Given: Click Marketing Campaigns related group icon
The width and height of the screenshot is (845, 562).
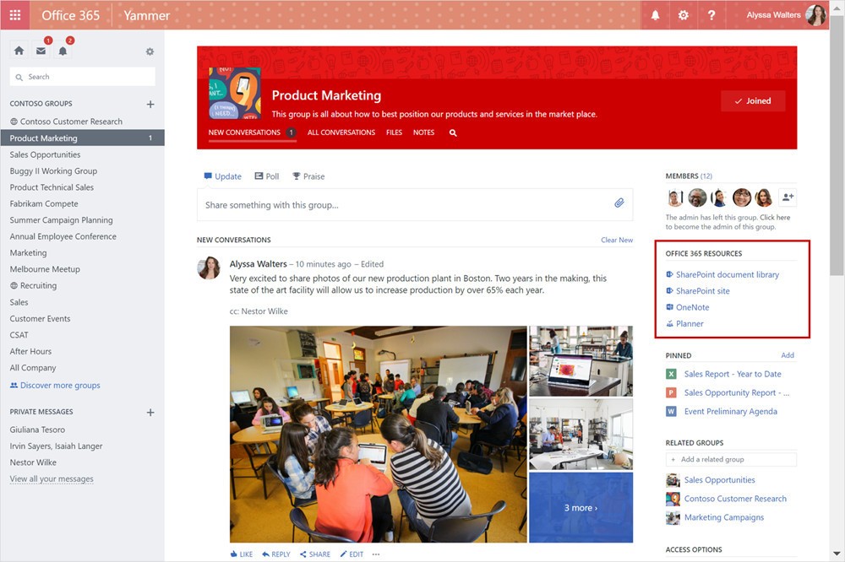Looking at the screenshot, I should tap(673, 518).
